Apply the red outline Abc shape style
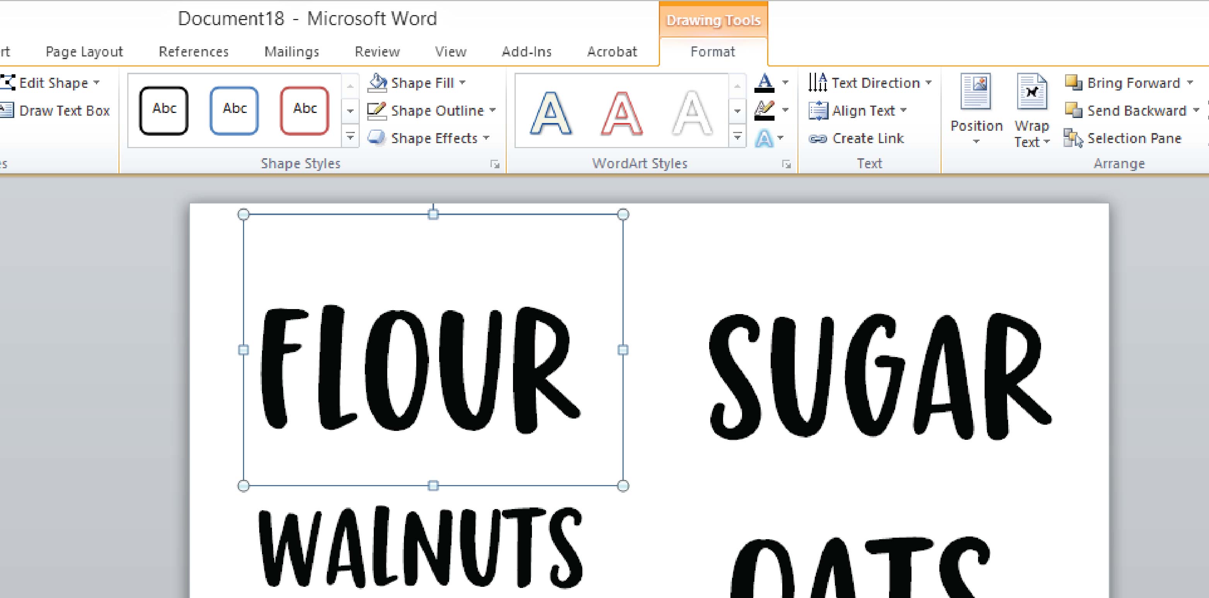 [304, 110]
